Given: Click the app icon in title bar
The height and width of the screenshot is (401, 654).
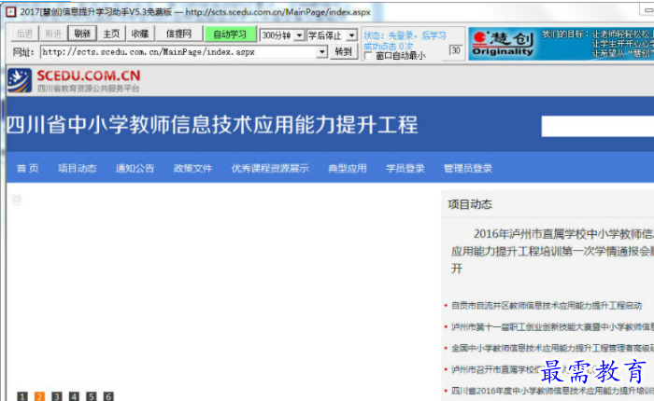Looking at the screenshot, I should pos(10,12).
